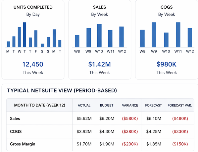Viewport: 198px width, 152px height.
Task: Click the $3.92M actual COGS cell
Action: point(84,132)
